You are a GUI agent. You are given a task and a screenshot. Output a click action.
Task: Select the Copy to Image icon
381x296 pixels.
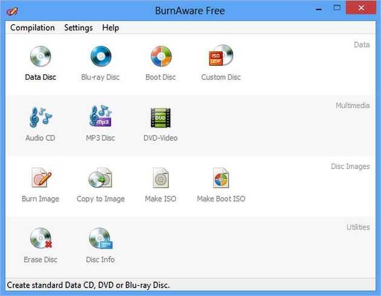[x=100, y=178]
